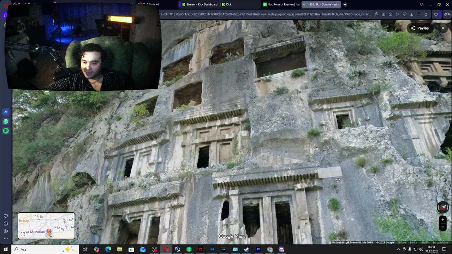Click the Google Maps logo
452x254 pixels.
[x=232, y=236]
